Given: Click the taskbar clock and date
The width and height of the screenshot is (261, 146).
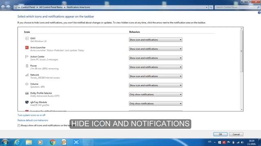Looking at the screenshot, I should [251, 142].
